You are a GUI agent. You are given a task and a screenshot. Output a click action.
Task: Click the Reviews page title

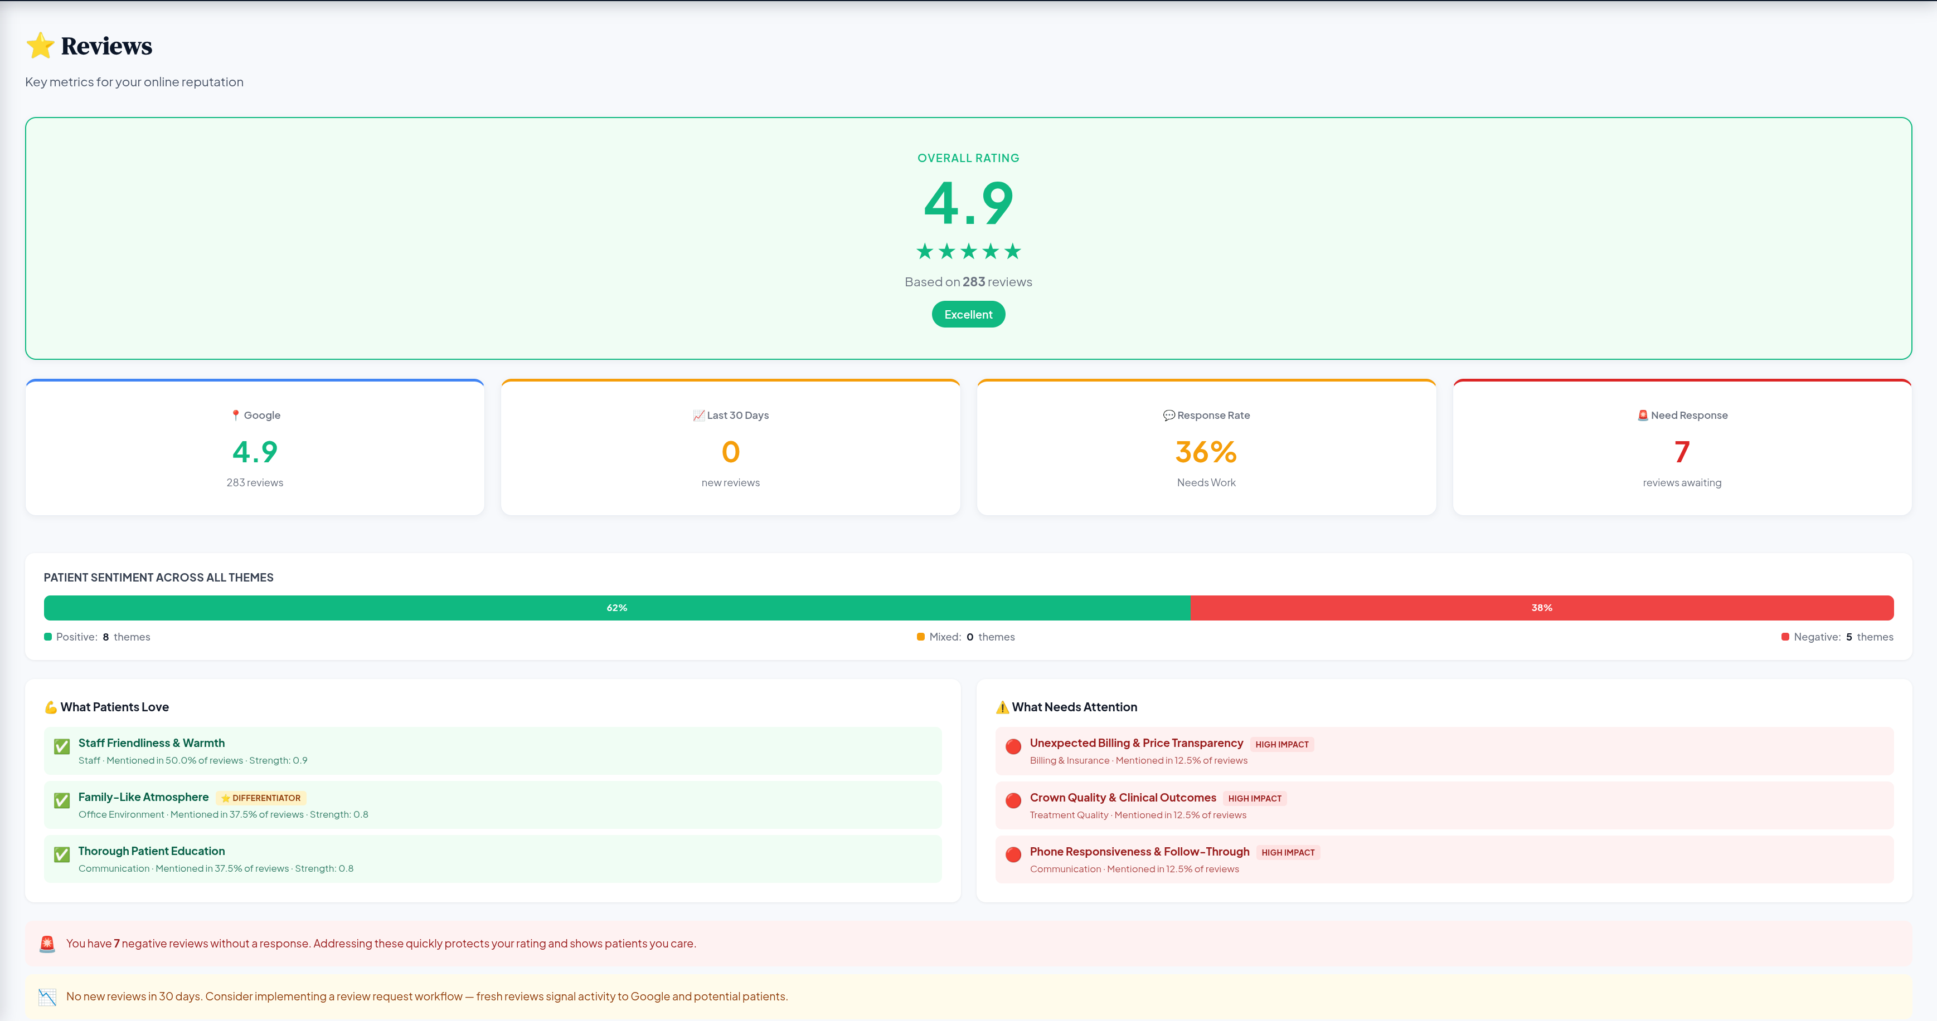click(x=106, y=46)
